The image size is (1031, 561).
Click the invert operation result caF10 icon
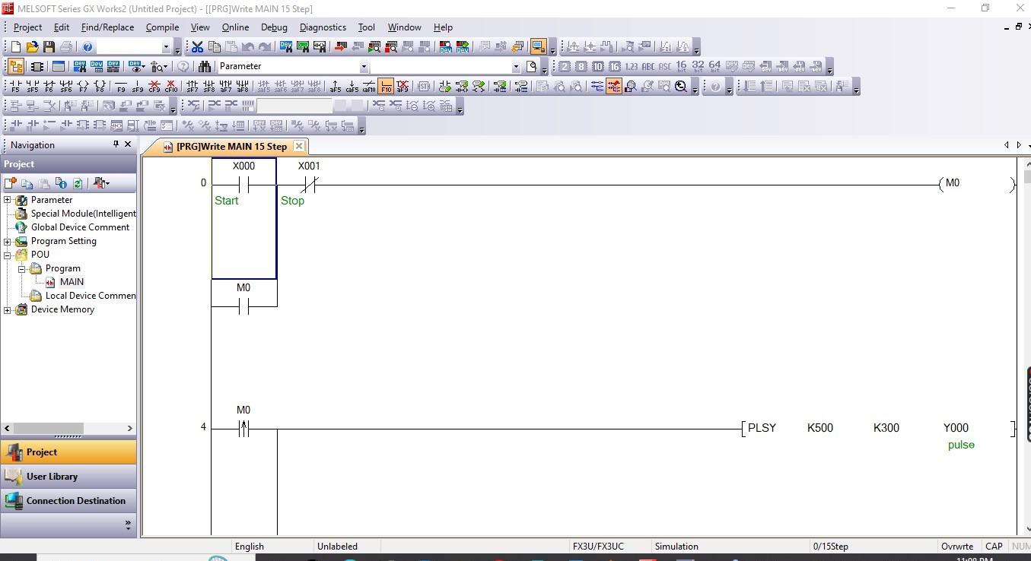[369, 87]
